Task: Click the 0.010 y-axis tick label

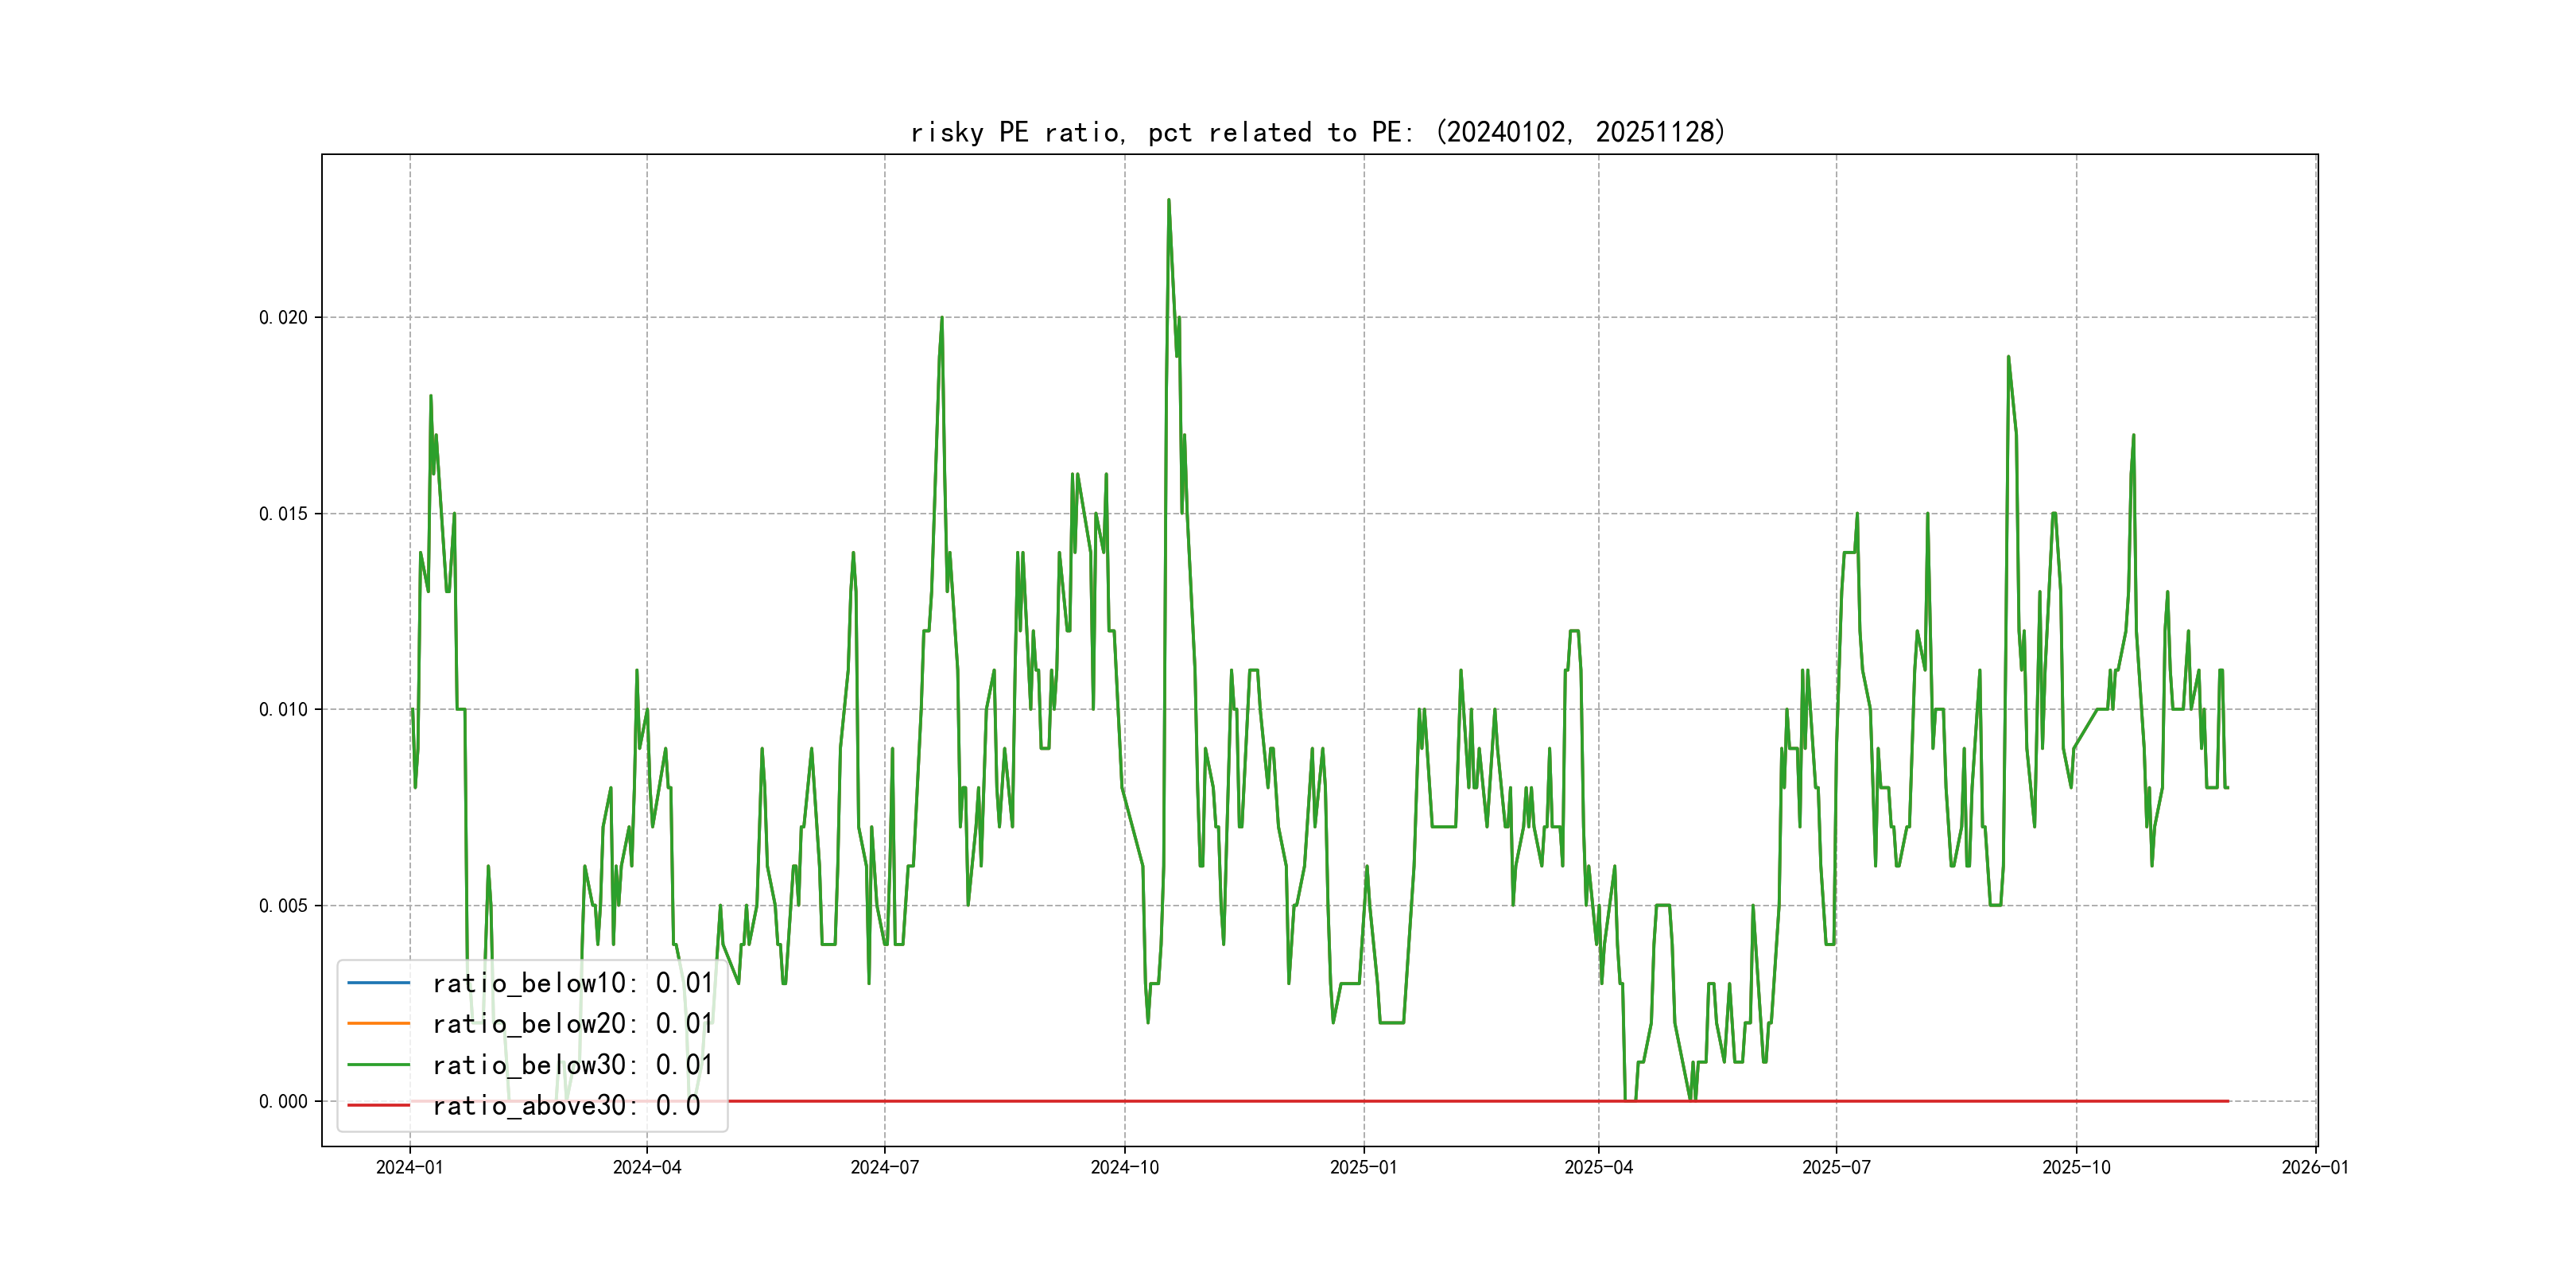Action: point(283,710)
